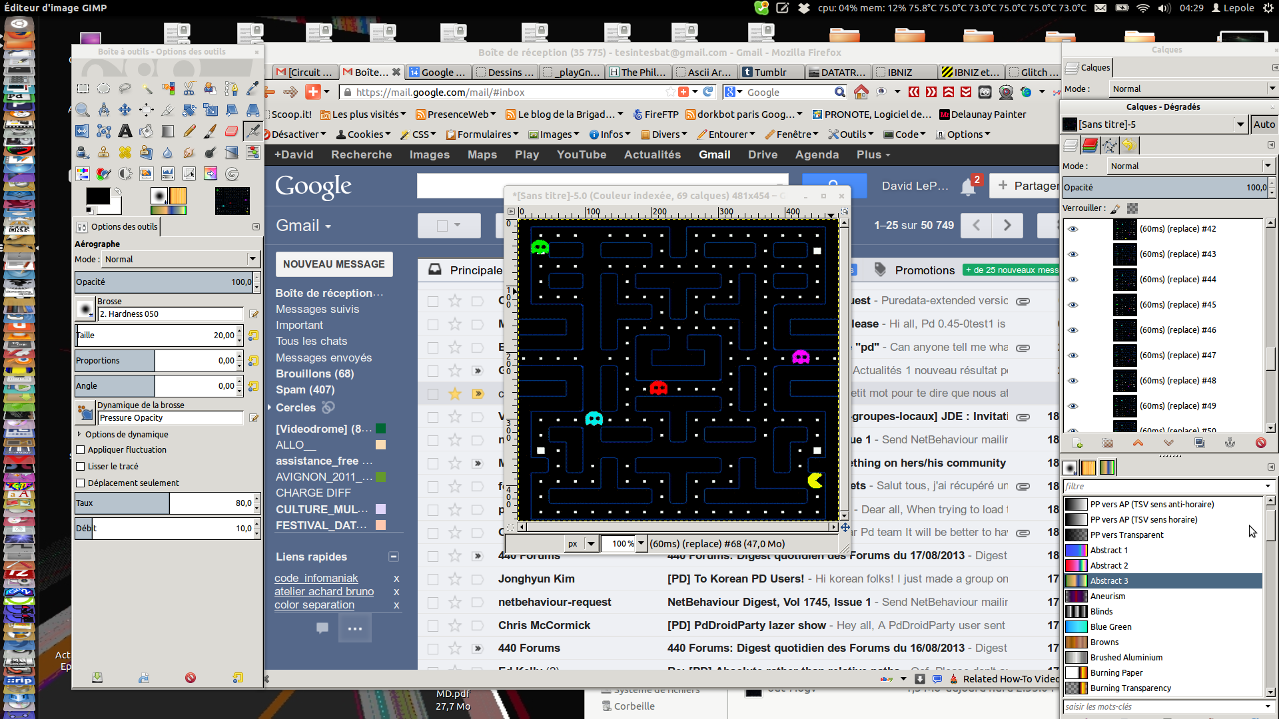Enable the Appliquer fluctuation checkbox
Image resolution: width=1279 pixels, height=719 pixels.
point(81,450)
